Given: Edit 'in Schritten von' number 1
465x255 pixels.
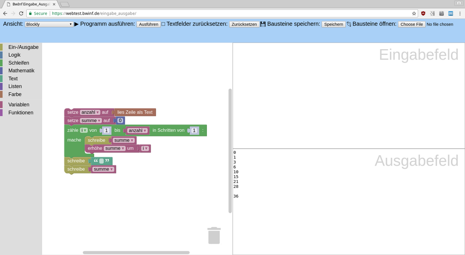Looking at the screenshot, I should tap(194, 131).
